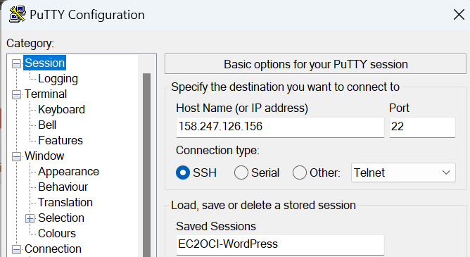This screenshot has height=257, width=470.
Task: Open the Translation settings category
Action: [65, 202]
